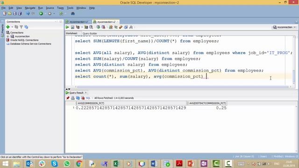Click the Schema Browser icon in Connections panel

[x=26, y=27]
